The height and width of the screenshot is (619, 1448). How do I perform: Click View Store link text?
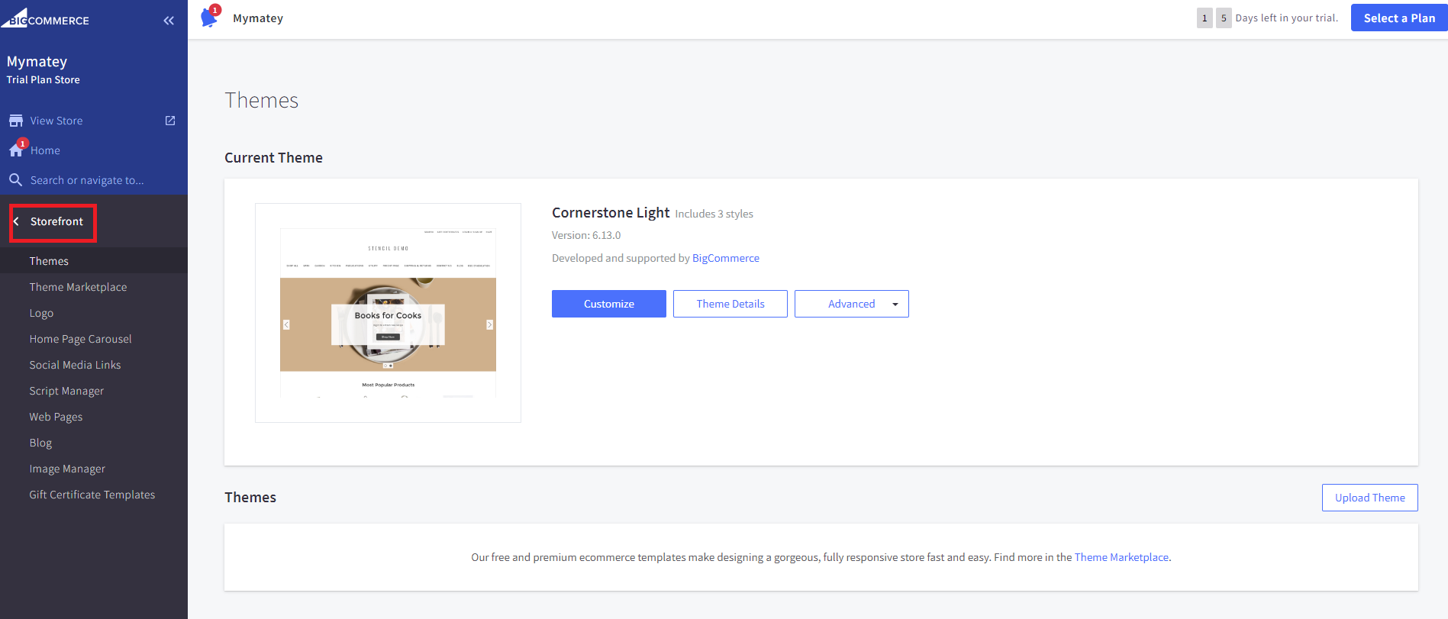coord(56,121)
